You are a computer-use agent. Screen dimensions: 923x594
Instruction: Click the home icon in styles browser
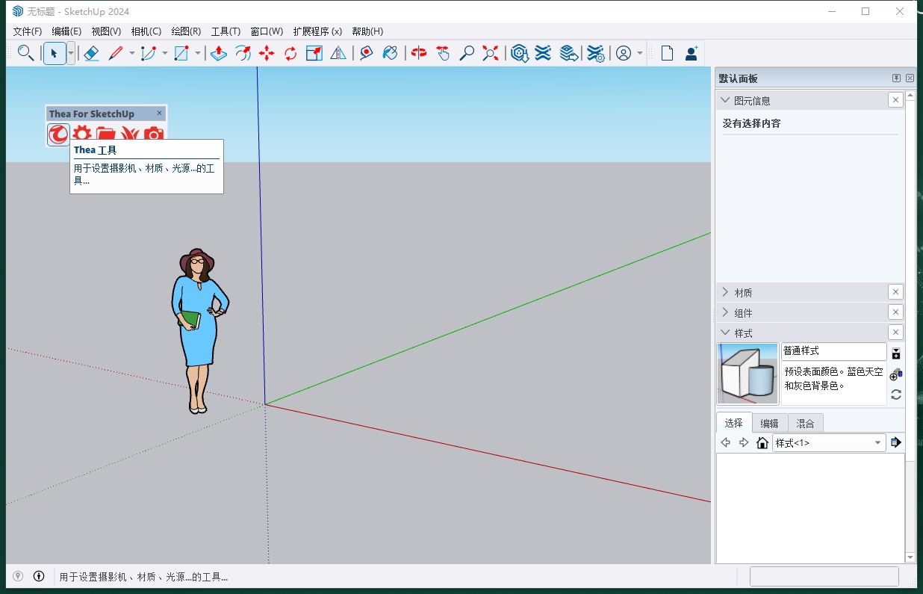tap(762, 443)
